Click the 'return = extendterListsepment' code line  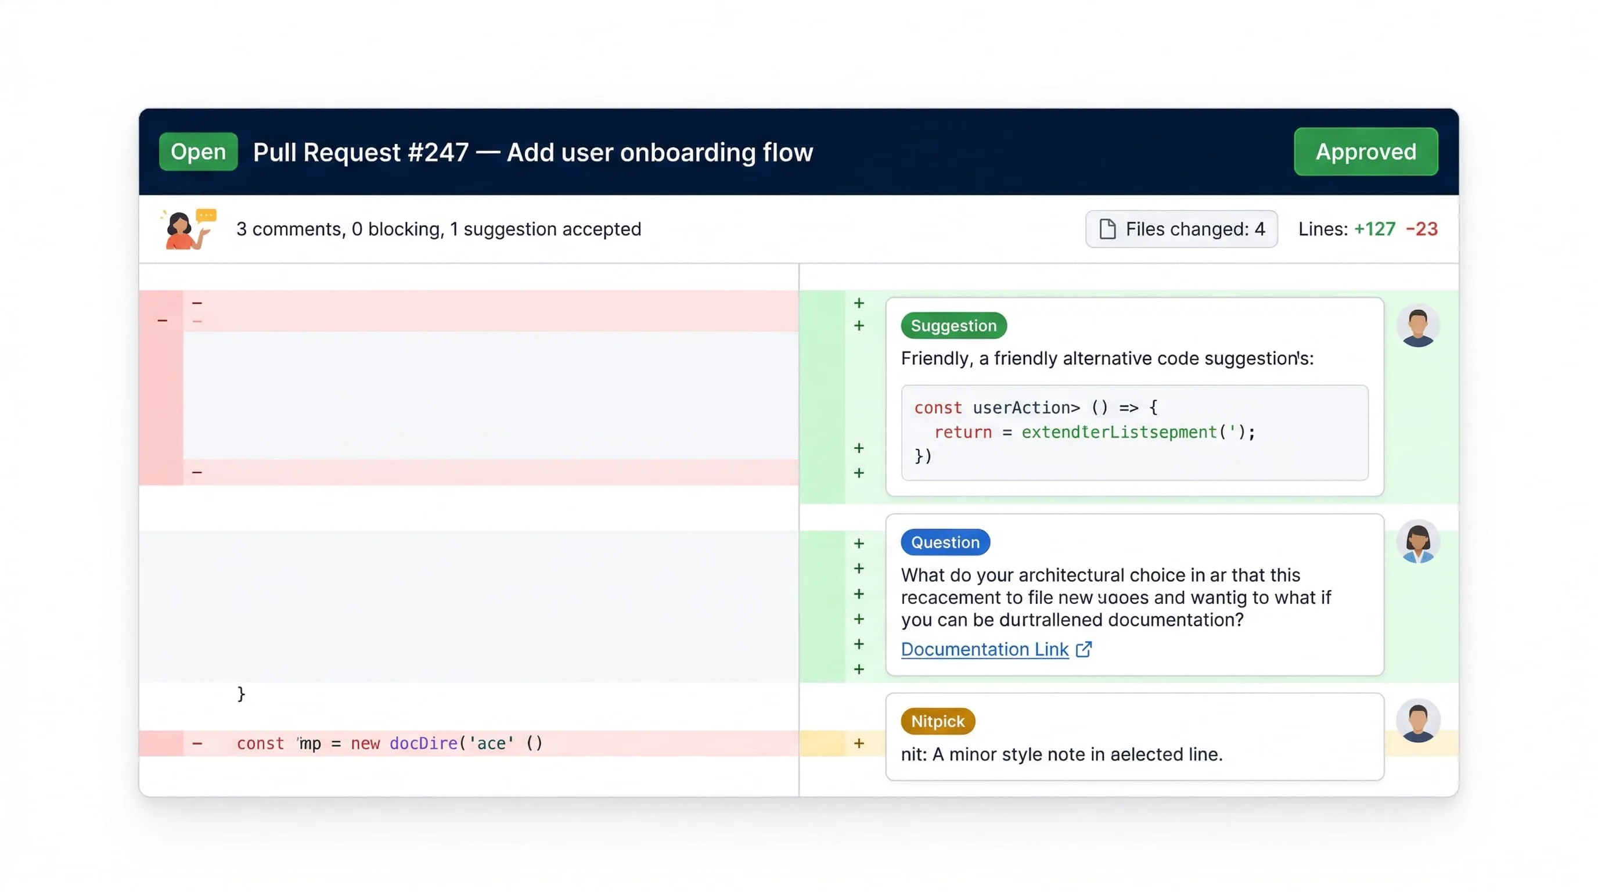pyautogui.click(x=1095, y=431)
